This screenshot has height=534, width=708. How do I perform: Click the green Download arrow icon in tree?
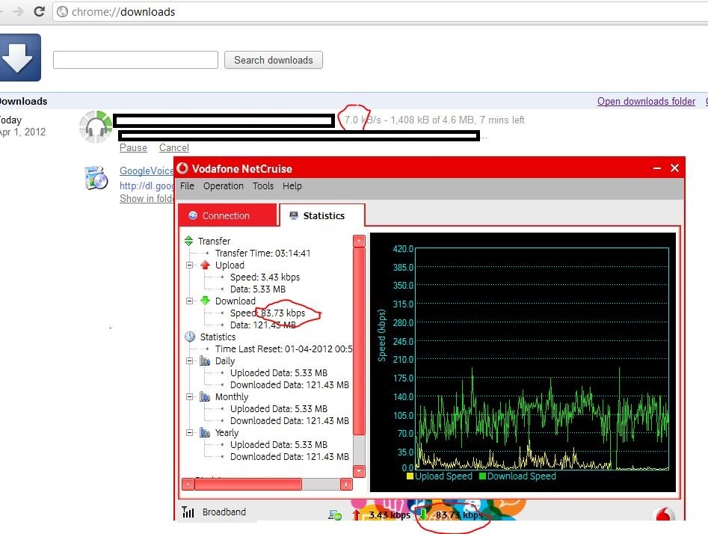(x=206, y=301)
